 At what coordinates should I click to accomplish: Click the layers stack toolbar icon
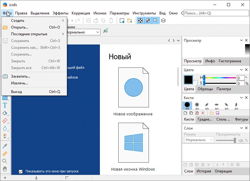pos(163,21)
